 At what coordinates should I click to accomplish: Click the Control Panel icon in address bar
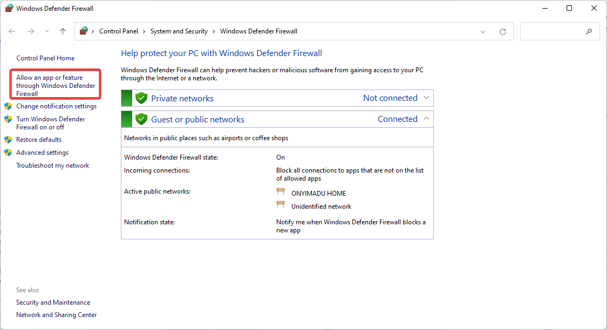pyautogui.click(x=84, y=31)
